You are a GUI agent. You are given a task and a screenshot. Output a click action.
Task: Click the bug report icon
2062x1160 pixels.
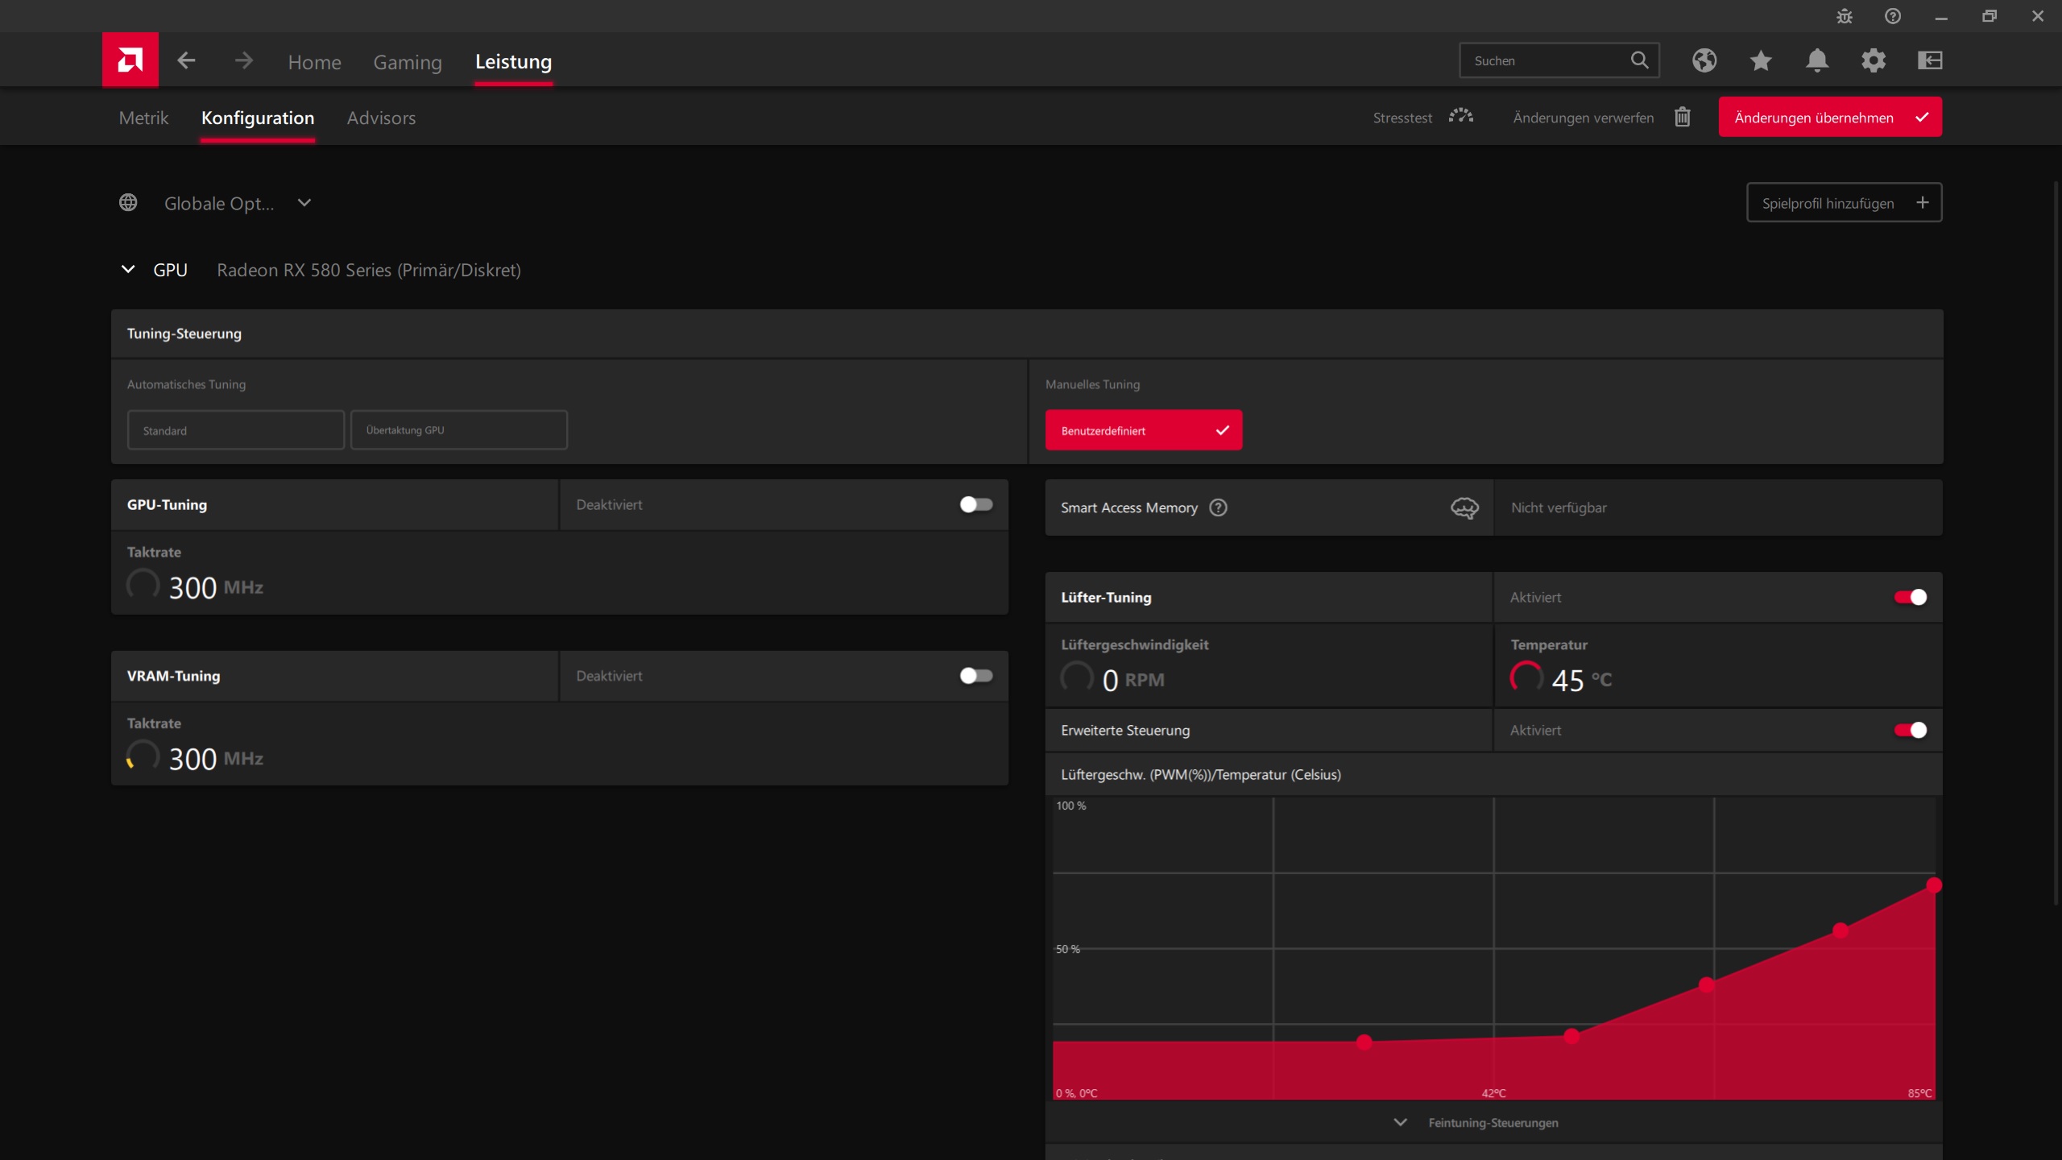click(1845, 16)
